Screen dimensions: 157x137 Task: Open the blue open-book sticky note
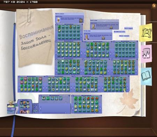146,76
